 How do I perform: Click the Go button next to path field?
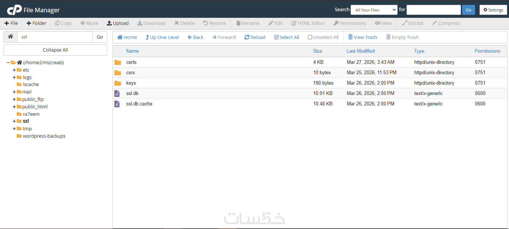tap(100, 37)
